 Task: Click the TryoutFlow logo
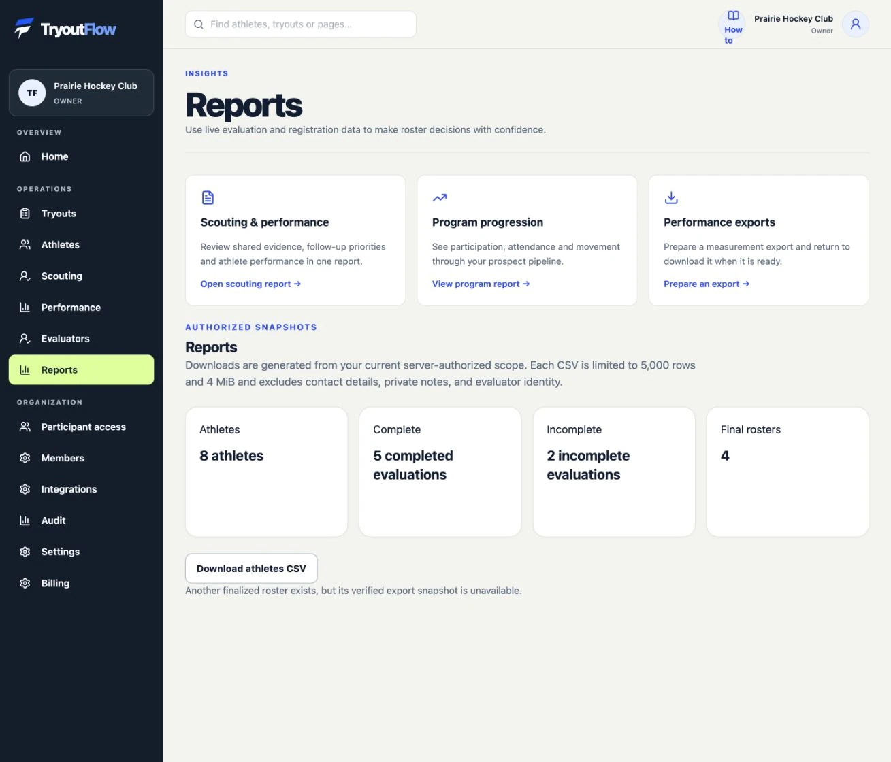pyautogui.click(x=65, y=29)
